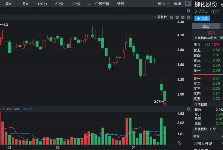Click the red 买入 buy button
The width and height of the screenshot is (223, 150).
[x=212, y=33]
